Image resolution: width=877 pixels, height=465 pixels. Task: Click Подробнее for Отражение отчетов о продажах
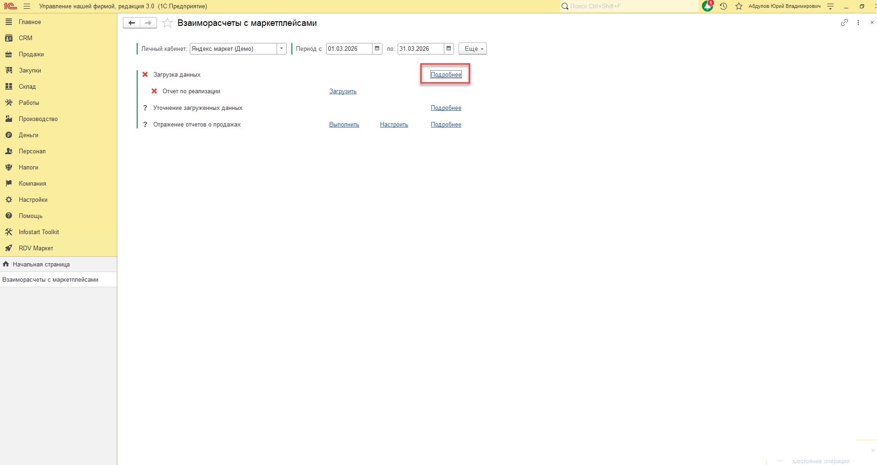(x=446, y=124)
